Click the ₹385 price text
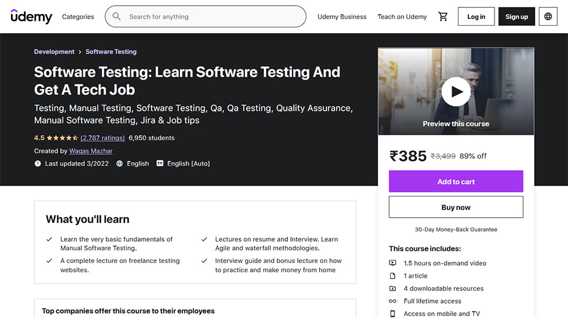The image size is (568, 318). point(408,156)
